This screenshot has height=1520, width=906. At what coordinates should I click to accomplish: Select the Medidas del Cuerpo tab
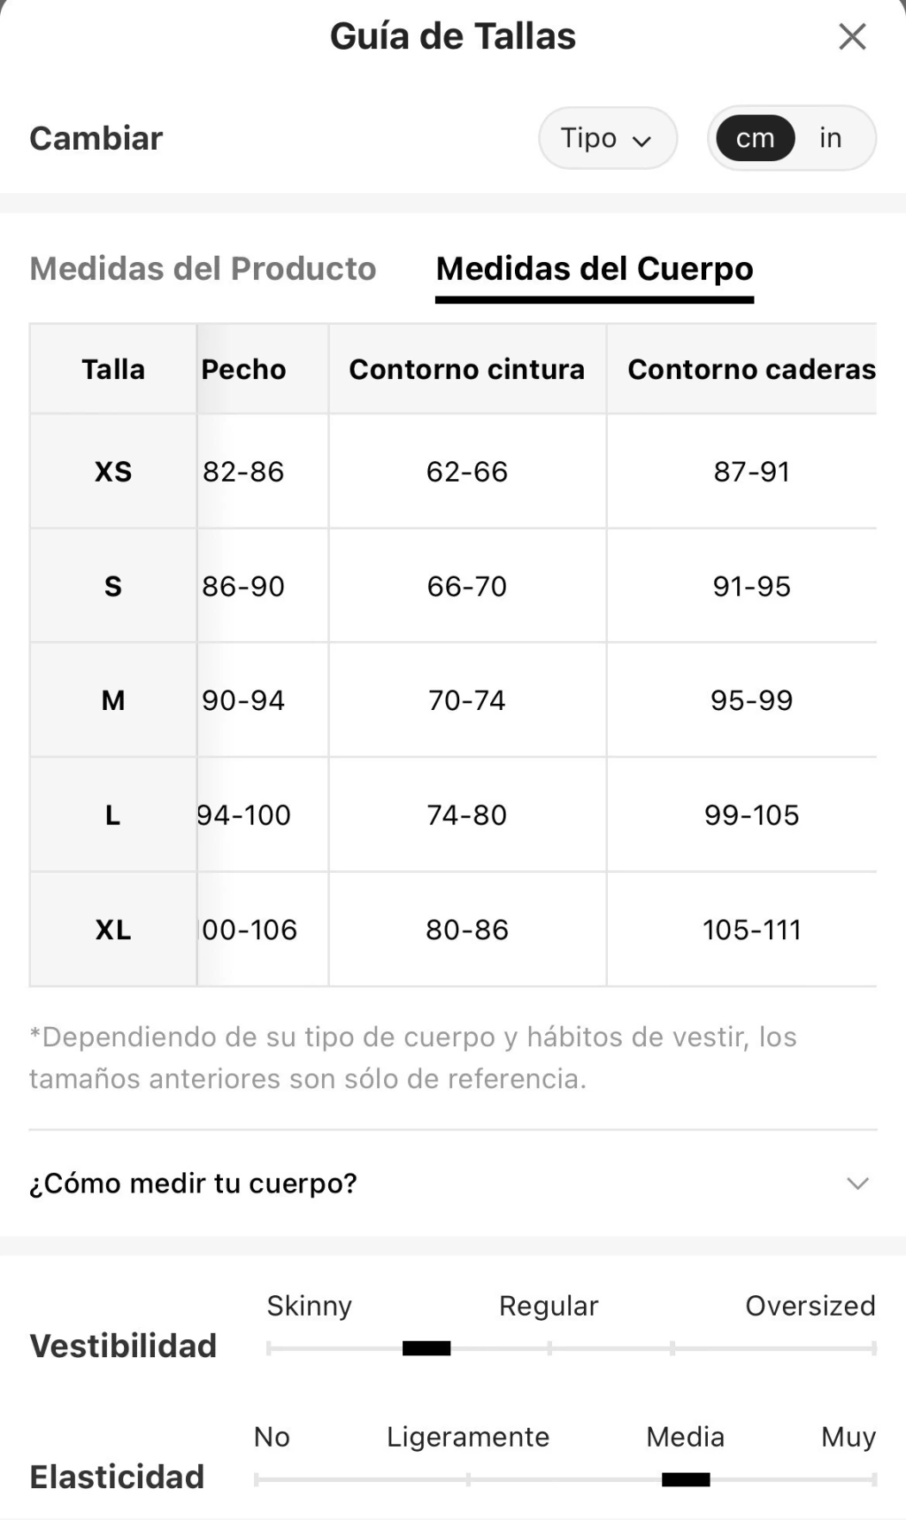(595, 268)
